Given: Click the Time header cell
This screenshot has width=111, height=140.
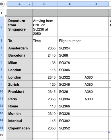Looking at the screenshot, I should click(45, 41).
